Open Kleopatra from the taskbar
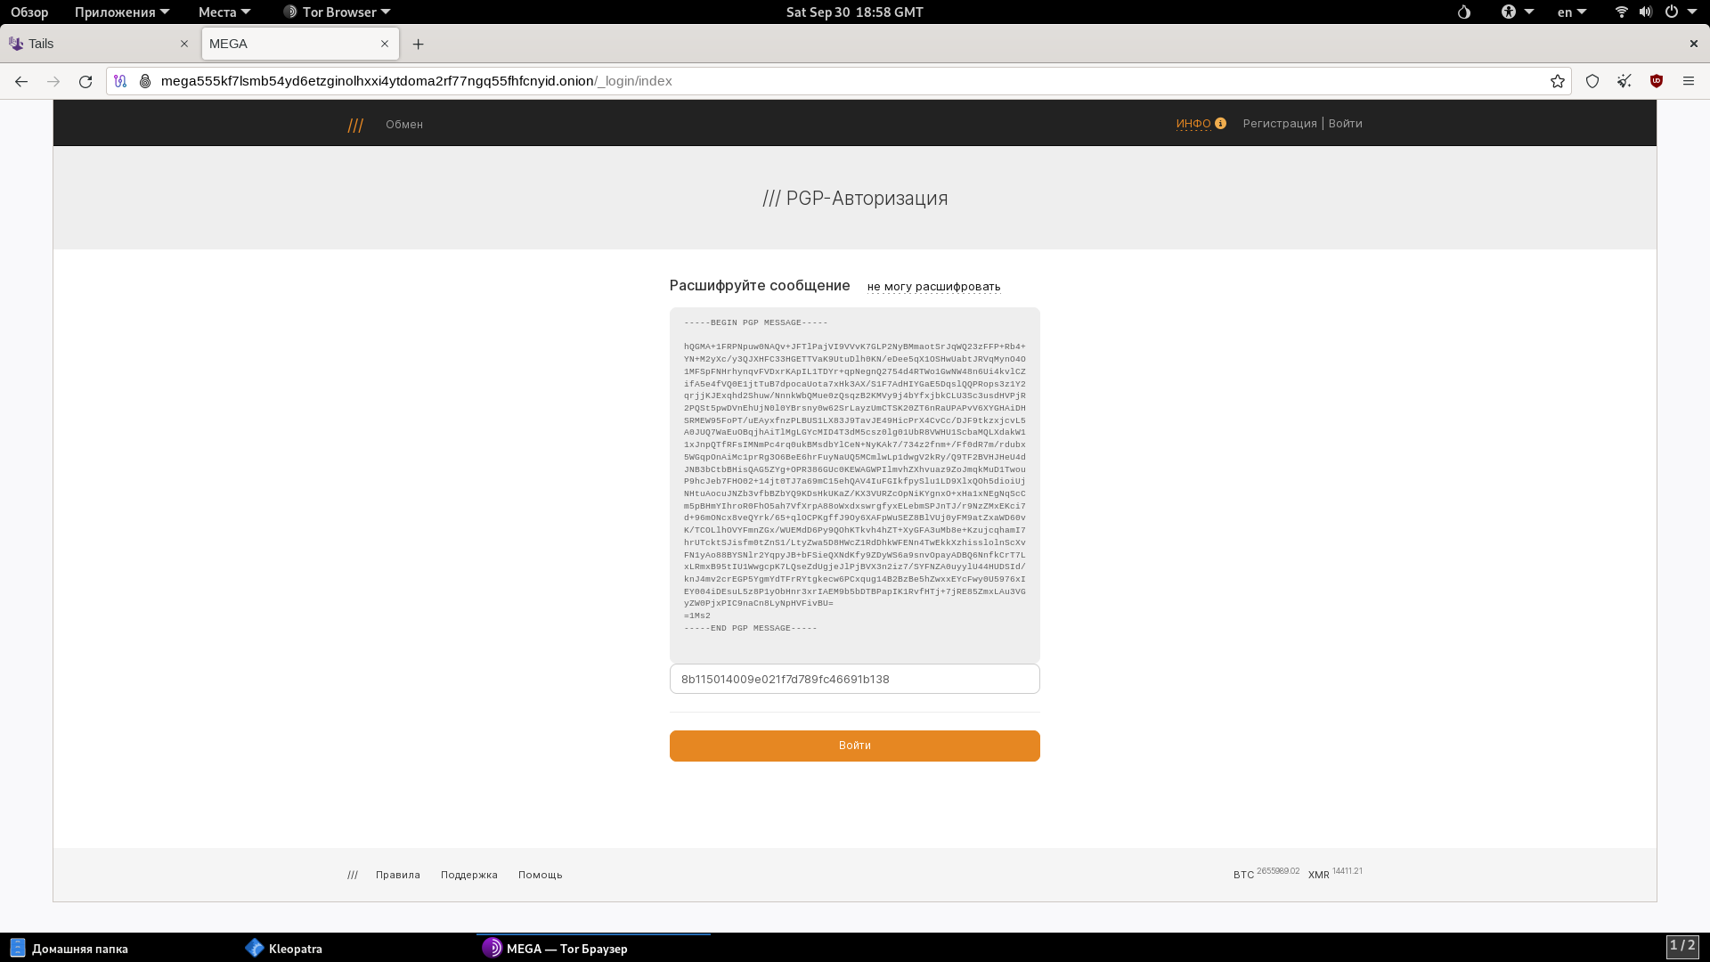1710x962 pixels. [285, 949]
